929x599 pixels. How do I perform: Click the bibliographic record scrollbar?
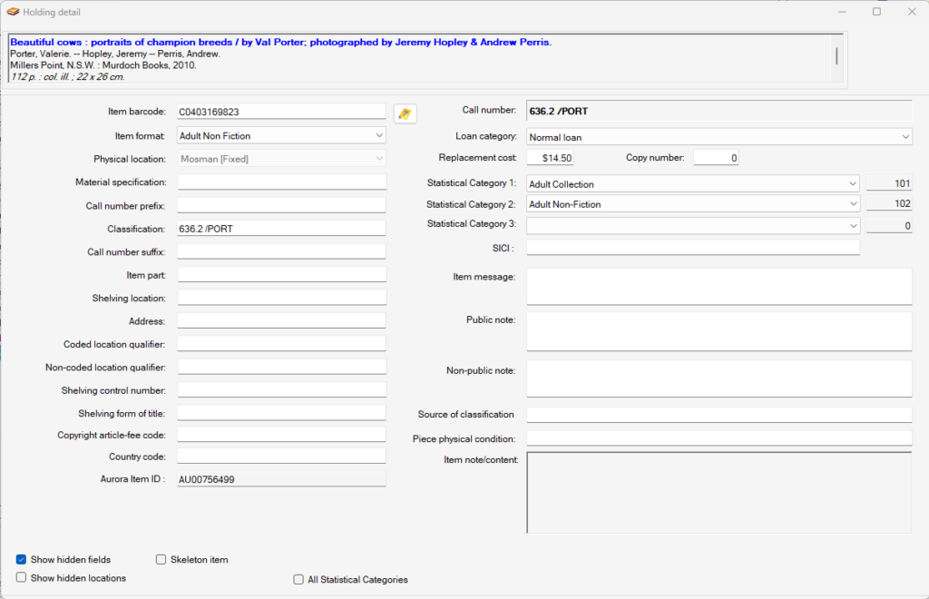836,58
